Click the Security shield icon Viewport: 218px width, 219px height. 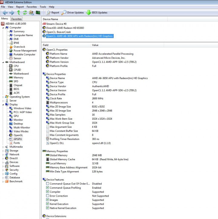click(x=7, y=170)
